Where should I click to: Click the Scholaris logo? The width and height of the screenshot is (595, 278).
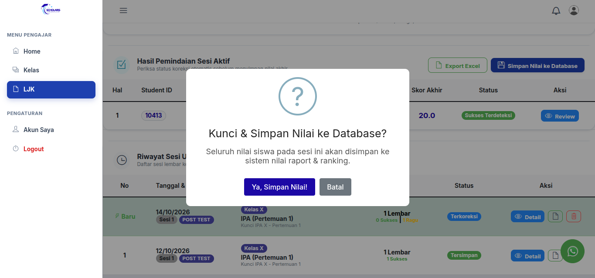click(51, 10)
